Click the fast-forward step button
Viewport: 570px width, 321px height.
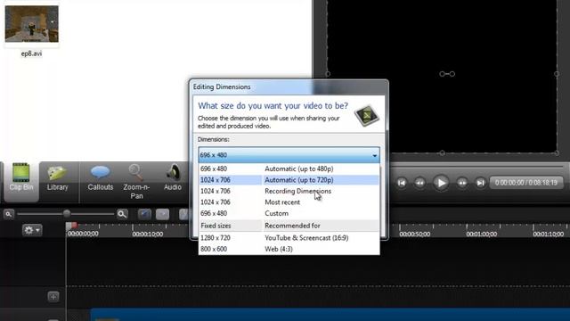[x=462, y=183]
